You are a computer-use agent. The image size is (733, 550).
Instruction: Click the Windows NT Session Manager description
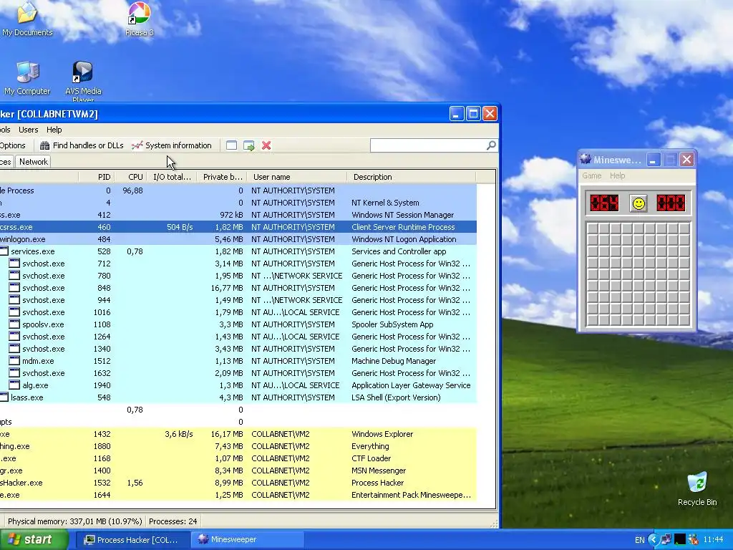tap(402, 215)
